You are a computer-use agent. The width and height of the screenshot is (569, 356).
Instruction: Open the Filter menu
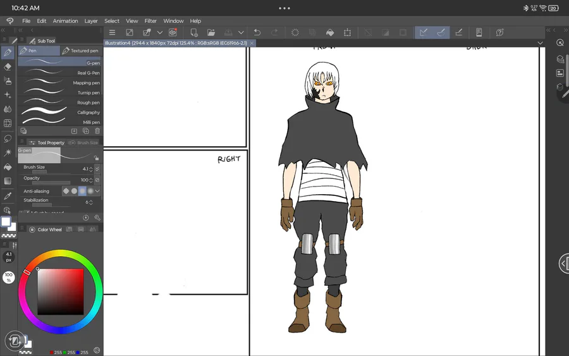point(150,21)
